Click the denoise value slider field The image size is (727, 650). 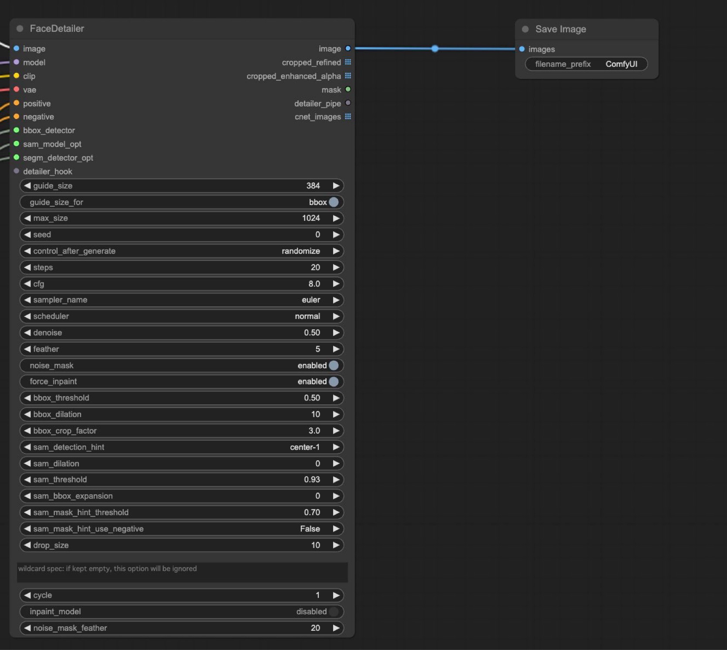point(181,333)
